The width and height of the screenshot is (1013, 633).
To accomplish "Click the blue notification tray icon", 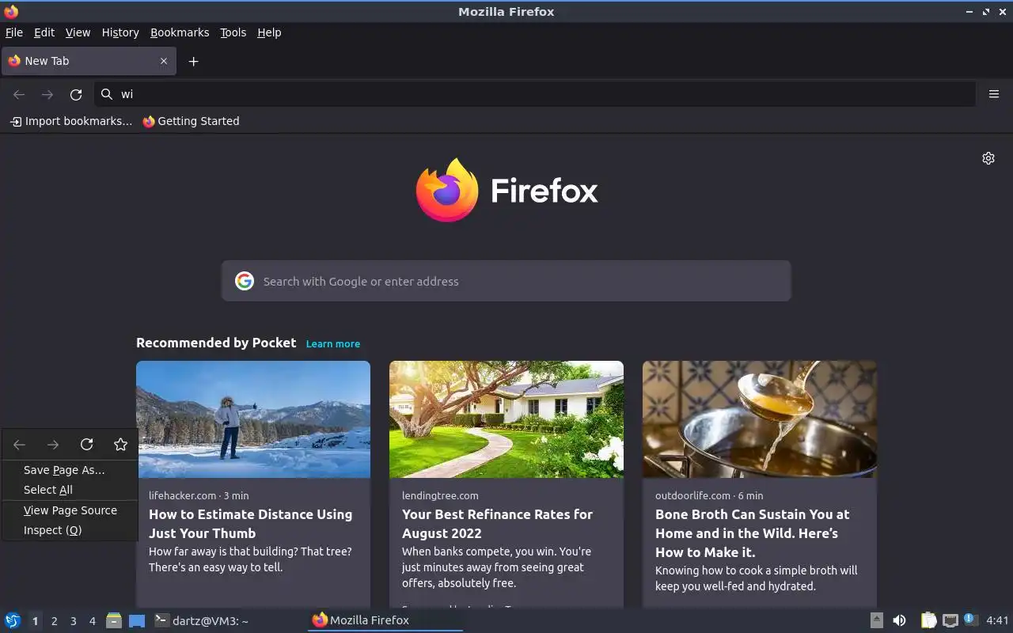I will (971, 620).
